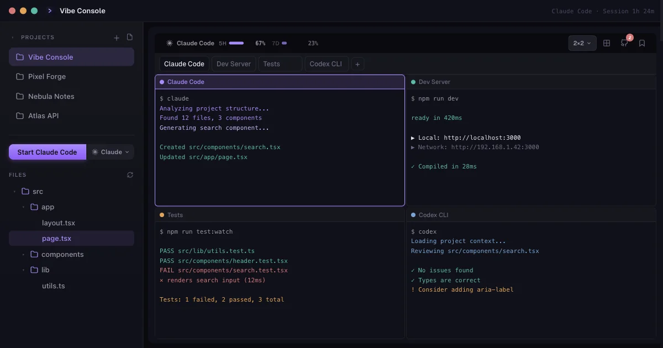This screenshot has height=348, width=663.
Task: Click the 67% usage value
Action: coord(260,43)
